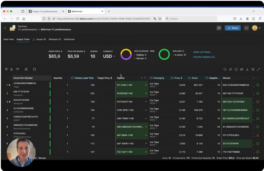Expand DigiKey part 497-6584-1-ND dropdown

click(146, 135)
